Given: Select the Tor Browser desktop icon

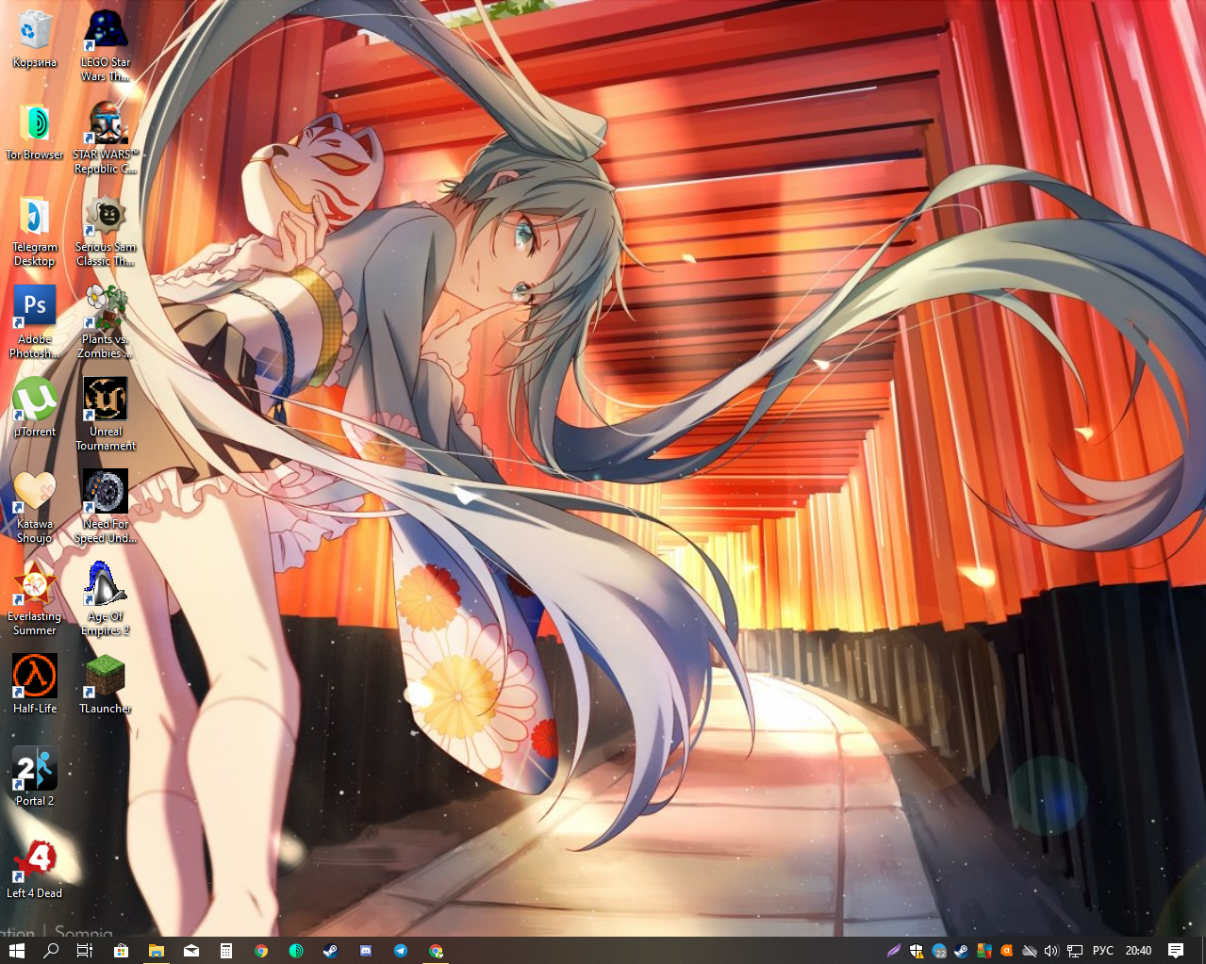Looking at the screenshot, I should 35,132.
